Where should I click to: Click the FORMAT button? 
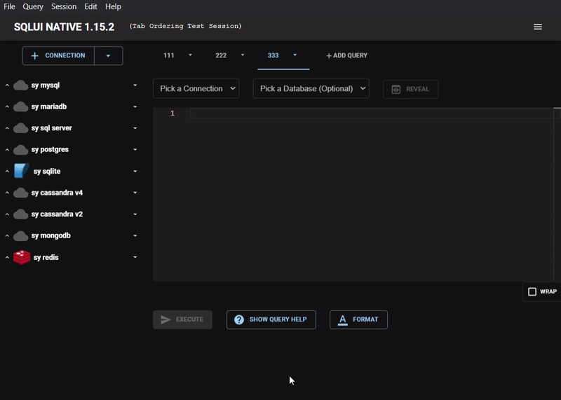[358, 319]
